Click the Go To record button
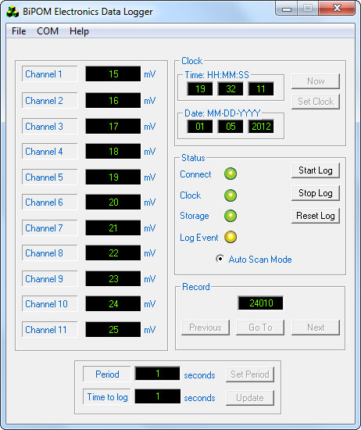This screenshot has width=361, height=430. (260, 328)
